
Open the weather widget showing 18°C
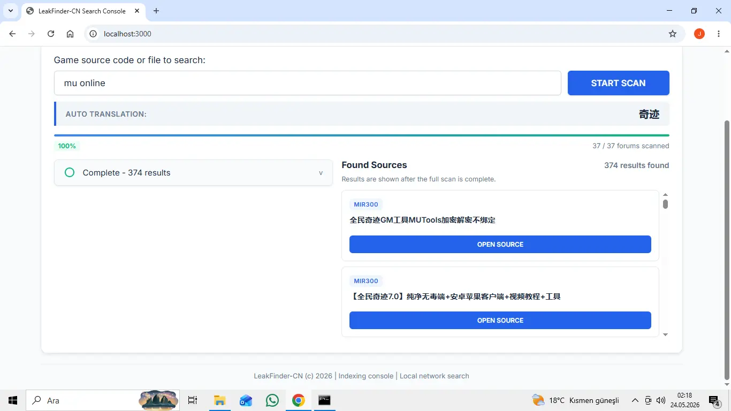point(575,400)
